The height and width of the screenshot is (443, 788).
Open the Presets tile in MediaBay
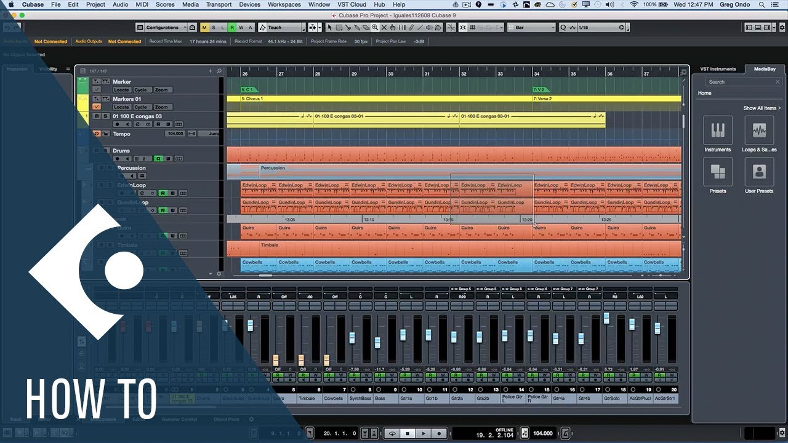click(718, 172)
